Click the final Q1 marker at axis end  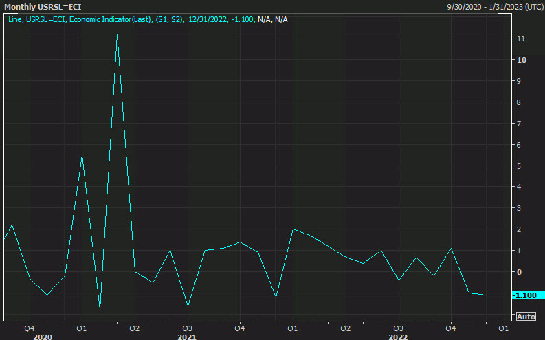503,328
